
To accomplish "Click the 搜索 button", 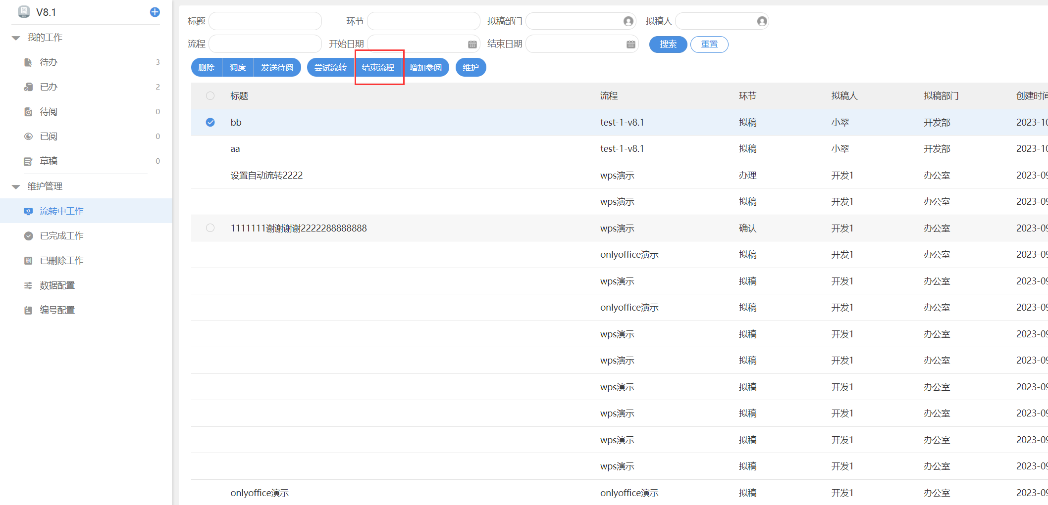I will point(668,45).
